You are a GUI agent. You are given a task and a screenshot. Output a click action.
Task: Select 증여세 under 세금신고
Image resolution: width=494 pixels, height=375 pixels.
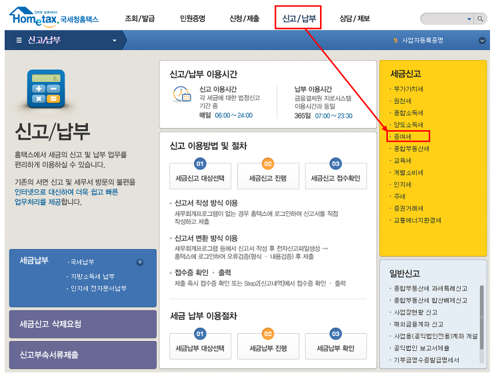[402, 137]
